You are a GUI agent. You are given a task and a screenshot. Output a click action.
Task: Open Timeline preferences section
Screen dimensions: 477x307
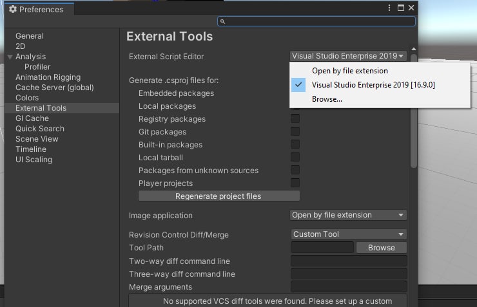[x=31, y=149]
